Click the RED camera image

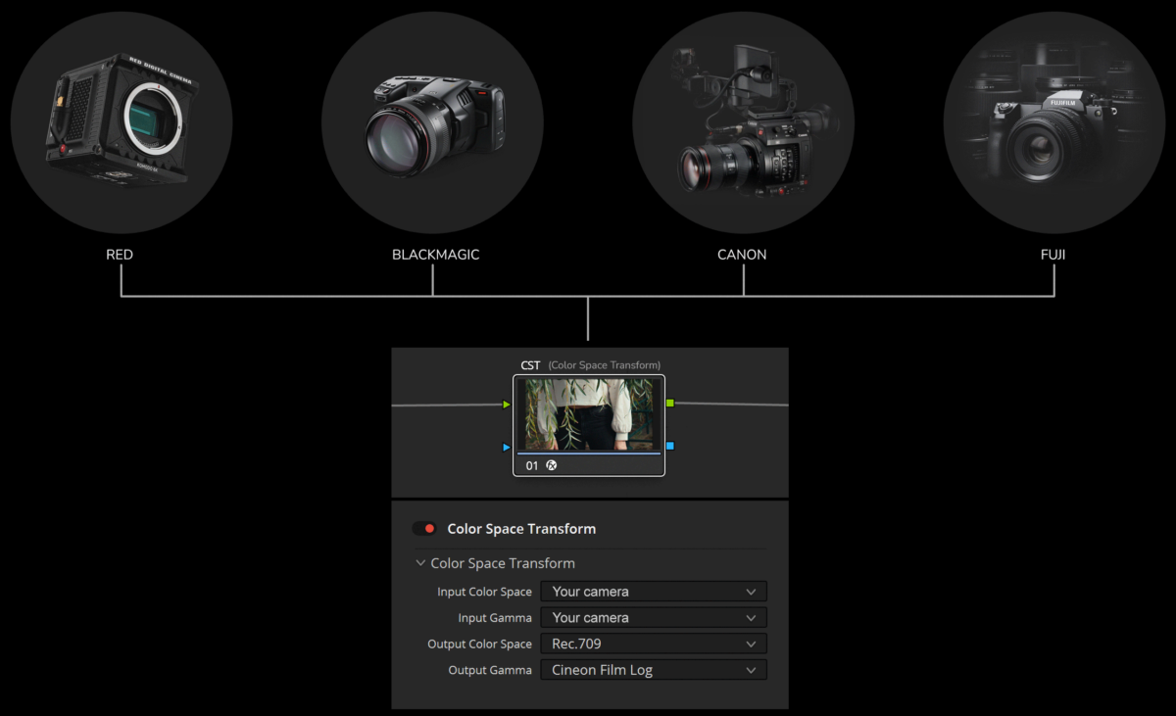click(122, 123)
